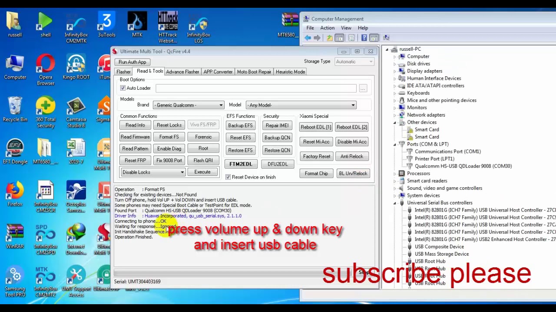Viewport: 556px width, 312px height.
Task: Open the Computer desktop icon
Action: tap(15, 67)
